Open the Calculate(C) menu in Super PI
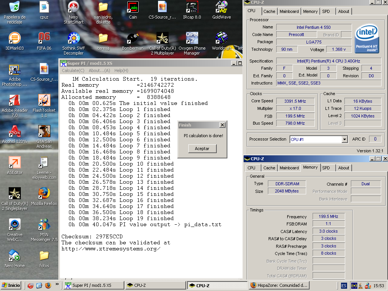 point(73,70)
